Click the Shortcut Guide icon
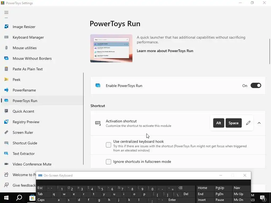The width and height of the screenshot is (271, 203). pos(6,143)
